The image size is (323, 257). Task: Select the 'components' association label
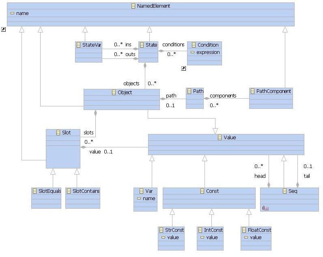[x=223, y=96]
